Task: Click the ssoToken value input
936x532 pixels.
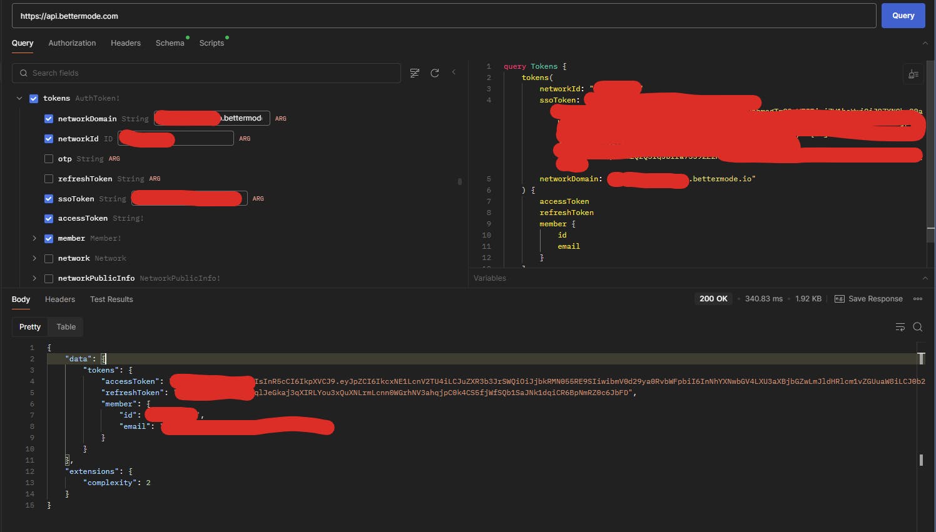Action: [x=190, y=198]
